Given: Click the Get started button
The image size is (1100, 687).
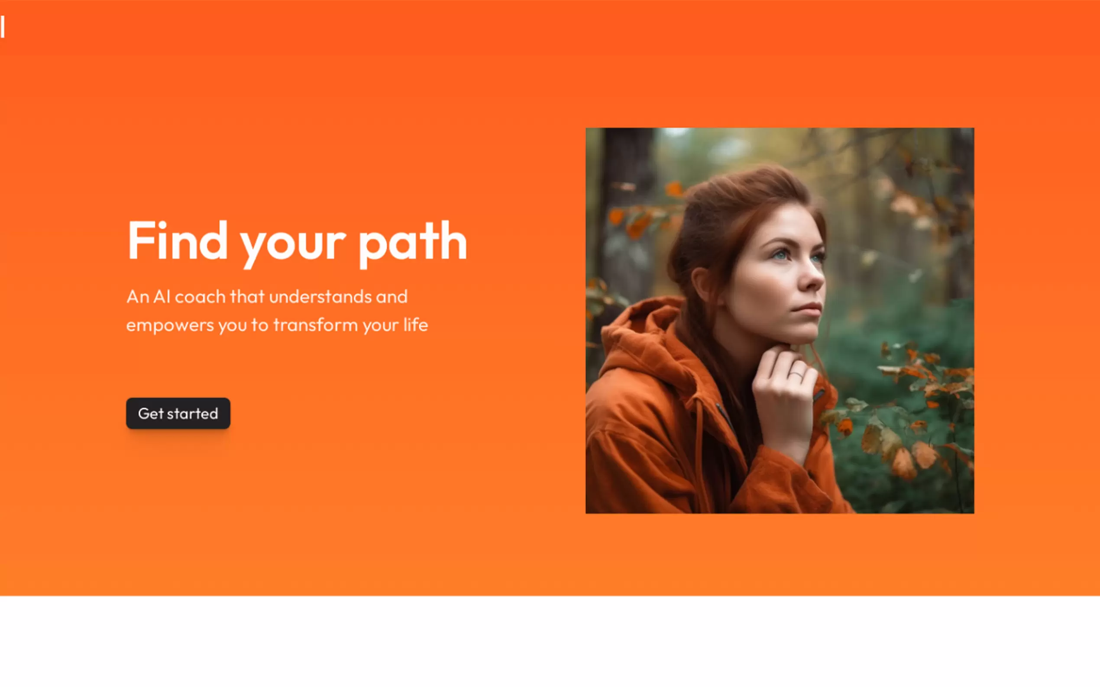Looking at the screenshot, I should coord(178,413).
